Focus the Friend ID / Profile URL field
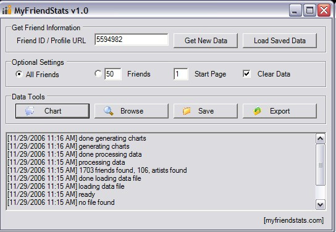Image resolution: width=336 pixels, height=232 pixels. click(132, 39)
